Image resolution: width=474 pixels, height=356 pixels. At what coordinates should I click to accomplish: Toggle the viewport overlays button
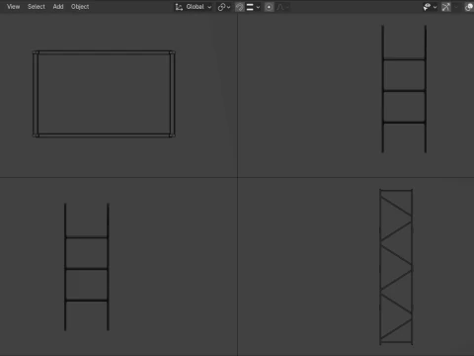pos(469,7)
